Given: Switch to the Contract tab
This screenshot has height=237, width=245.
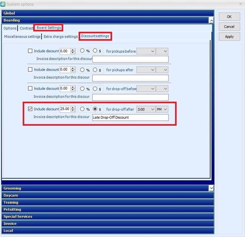Looking at the screenshot, I should [x=26, y=28].
